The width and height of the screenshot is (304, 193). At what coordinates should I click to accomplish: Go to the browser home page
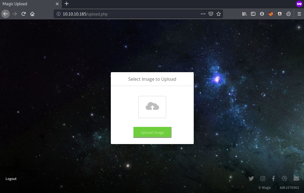[32, 14]
